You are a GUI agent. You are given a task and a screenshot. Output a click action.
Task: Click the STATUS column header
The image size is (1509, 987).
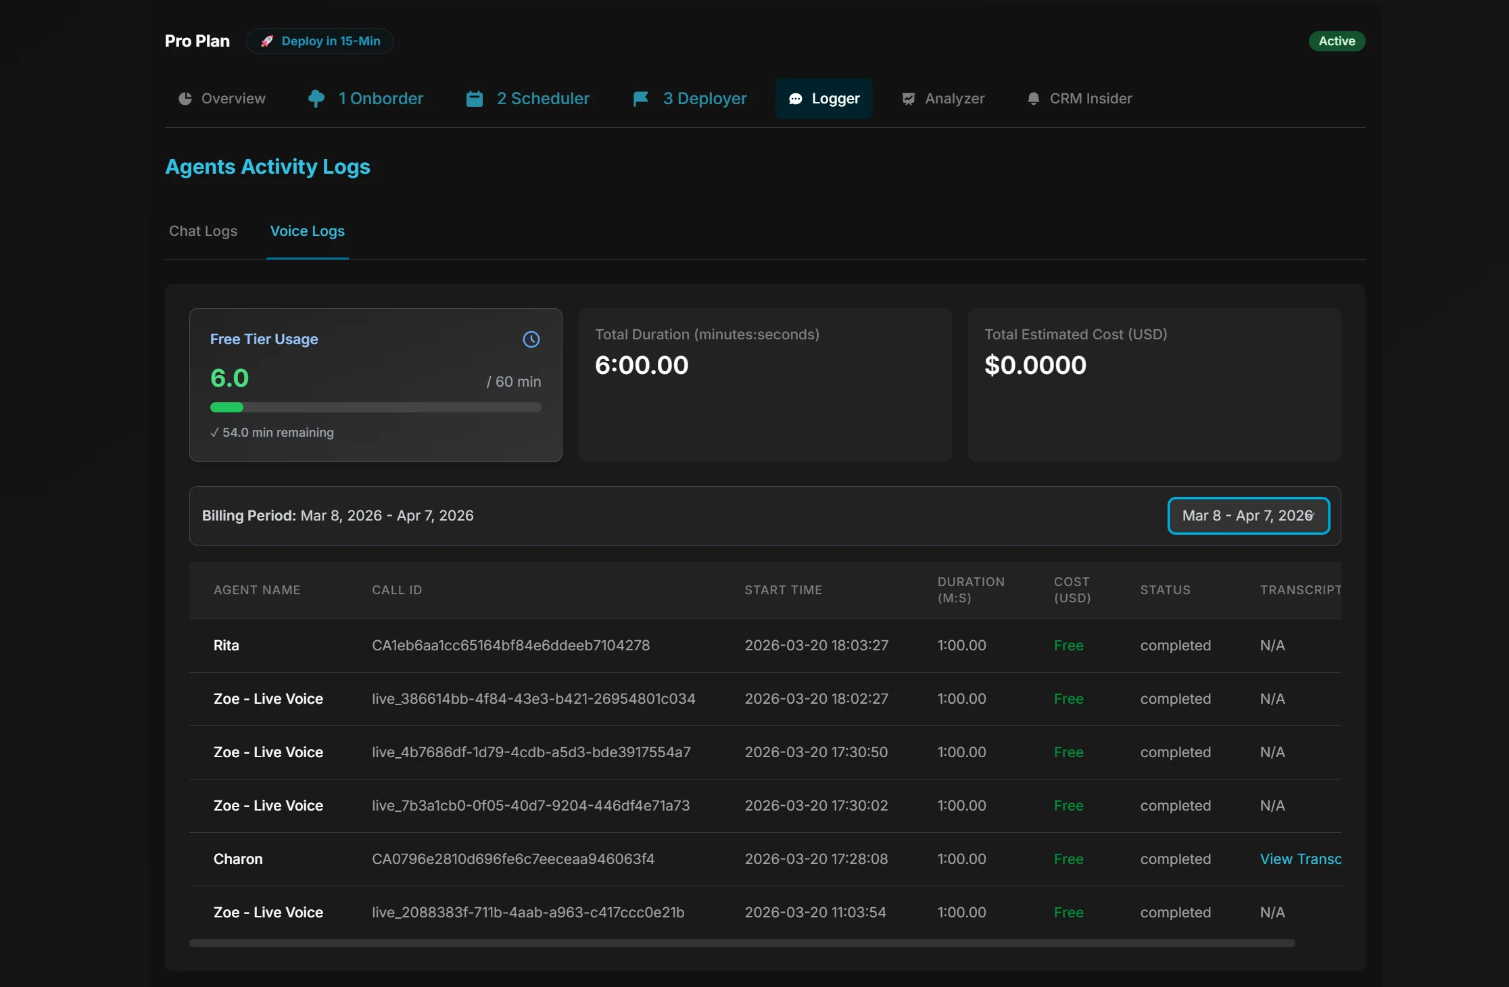1166,590
